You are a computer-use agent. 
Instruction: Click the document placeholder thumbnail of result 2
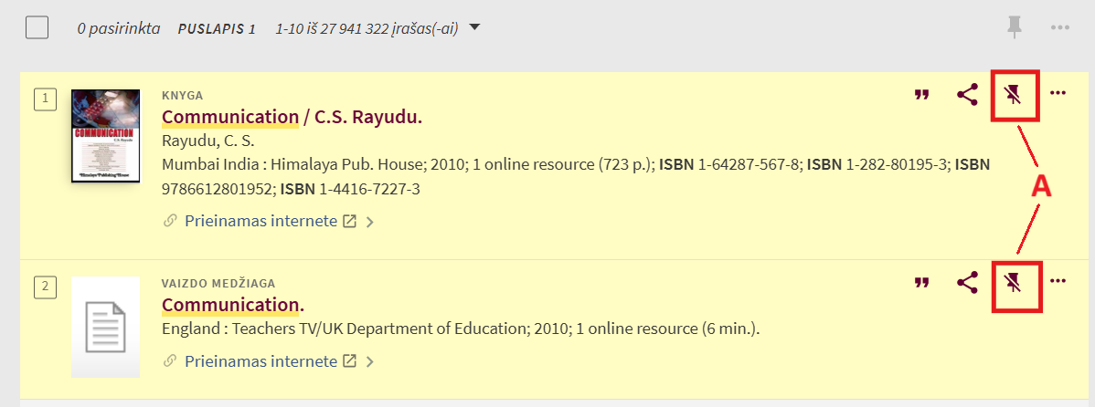(105, 328)
